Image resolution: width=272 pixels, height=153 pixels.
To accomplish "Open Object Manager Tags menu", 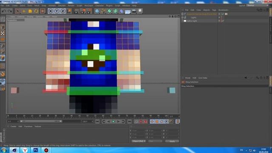I will click(214, 10).
